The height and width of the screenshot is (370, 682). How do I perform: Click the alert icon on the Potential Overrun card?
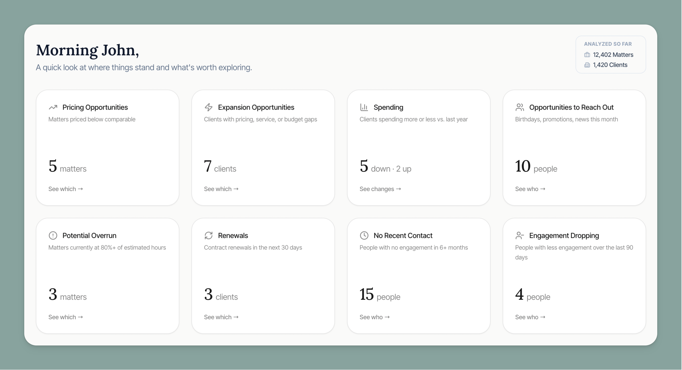coord(53,235)
